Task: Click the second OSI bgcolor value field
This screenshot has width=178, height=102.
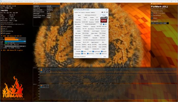Action: [x=157, y=23]
